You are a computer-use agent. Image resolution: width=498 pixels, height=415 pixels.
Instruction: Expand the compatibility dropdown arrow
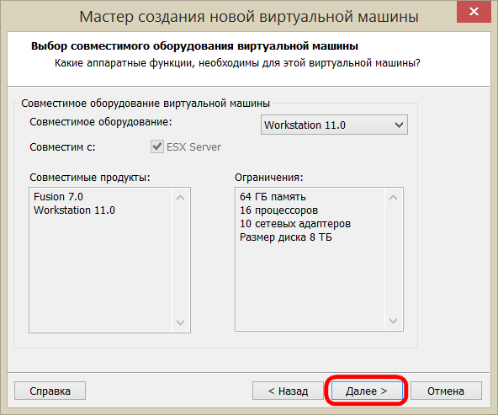click(x=399, y=125)
